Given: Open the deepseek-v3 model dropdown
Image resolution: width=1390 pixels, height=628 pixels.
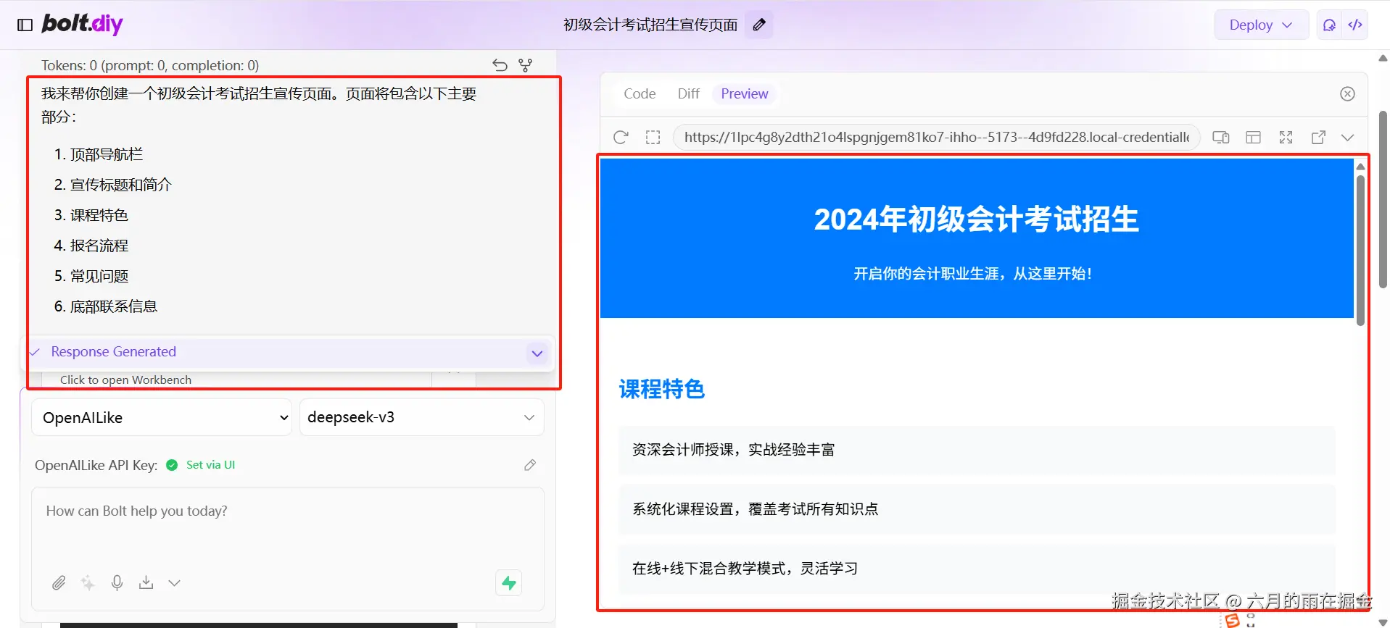Looking at the screenshot, I should point(422,417).
